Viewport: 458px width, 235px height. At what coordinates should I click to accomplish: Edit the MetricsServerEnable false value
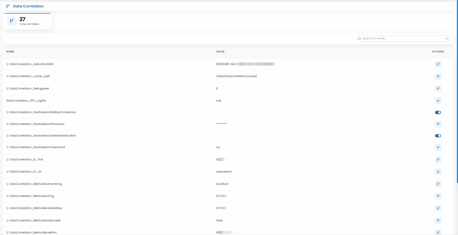(x=438, y=221)
